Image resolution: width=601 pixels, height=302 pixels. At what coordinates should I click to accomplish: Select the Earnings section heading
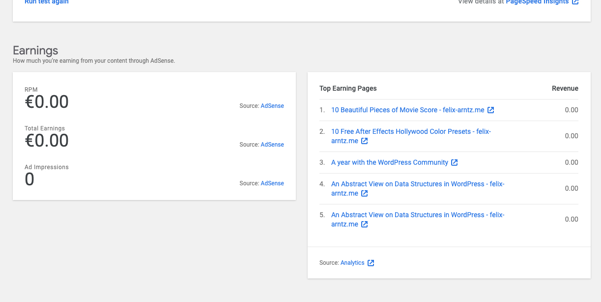point(35,50)
